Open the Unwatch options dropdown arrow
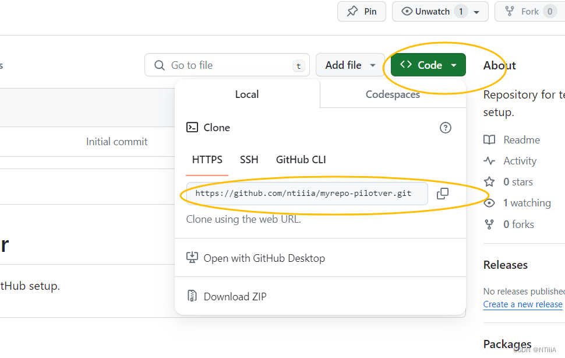 (476, 12)
